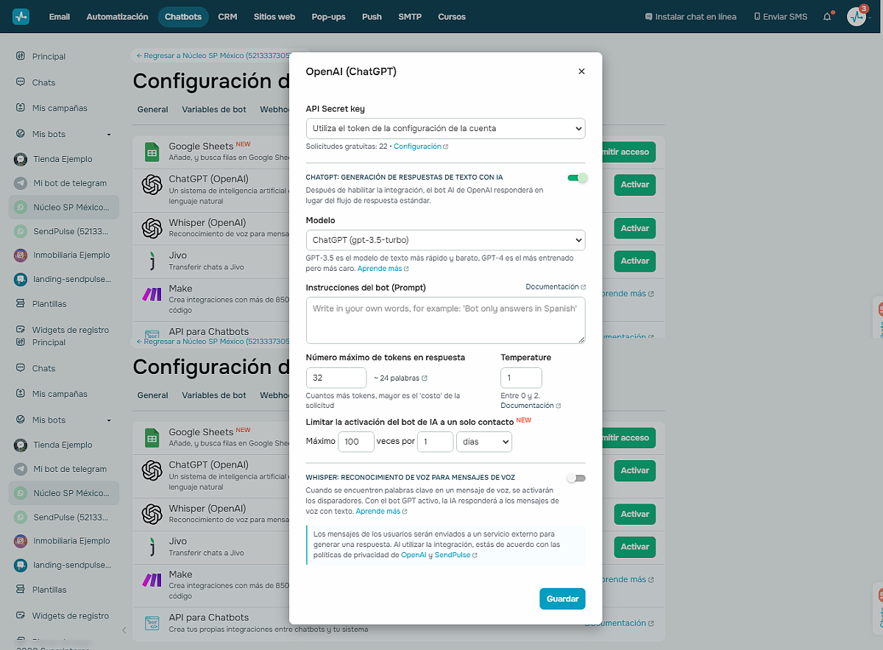The height and width of the screenshot is (650, 883).
Task: Click first 'Inmobiliaria Ejemplo' Instagram icon
Action: pos(21,255)
